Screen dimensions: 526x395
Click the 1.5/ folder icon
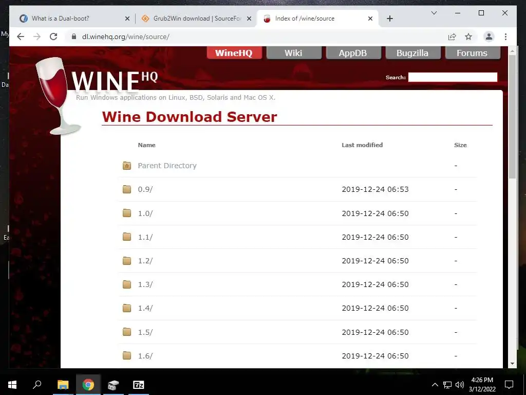[127, 332]
